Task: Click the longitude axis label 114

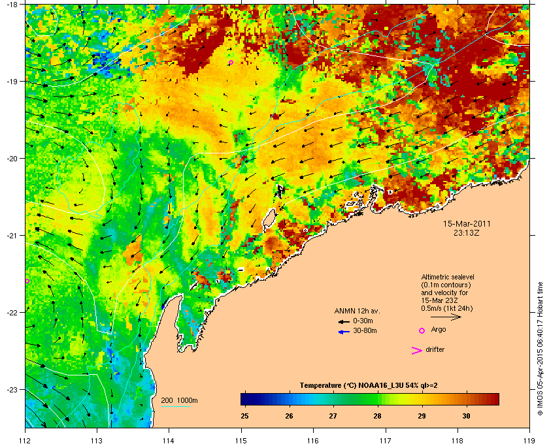Action: tap(169, 440)
